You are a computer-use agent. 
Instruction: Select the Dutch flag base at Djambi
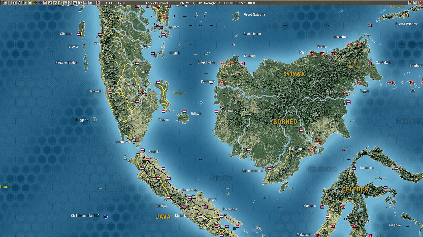[137, 63]
